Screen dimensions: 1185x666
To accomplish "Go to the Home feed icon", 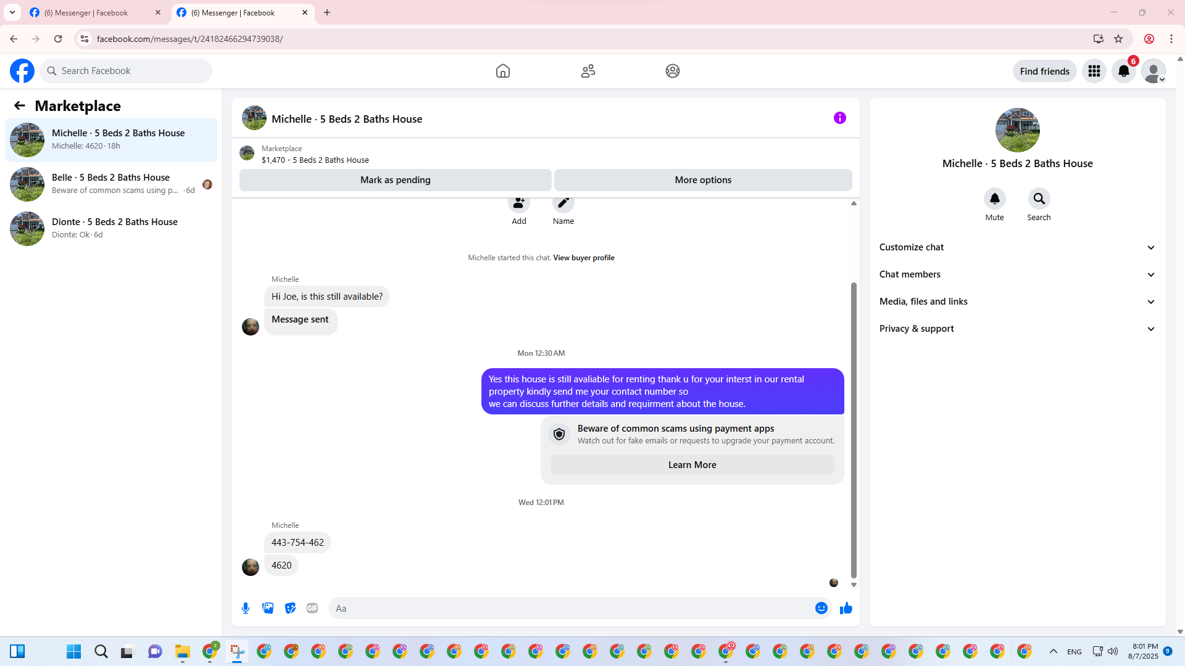I will (x=503, y=71).
